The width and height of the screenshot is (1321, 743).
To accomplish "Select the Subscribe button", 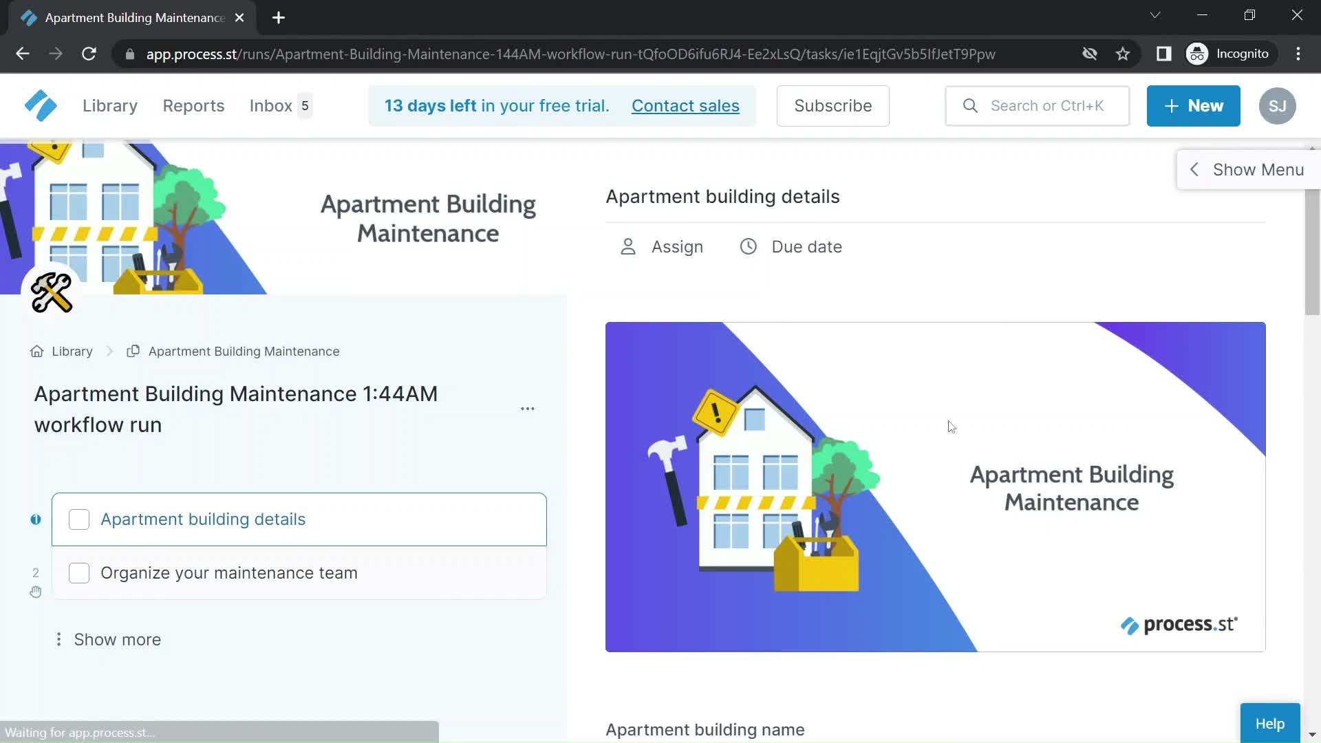I will click(x=833, y=105).
